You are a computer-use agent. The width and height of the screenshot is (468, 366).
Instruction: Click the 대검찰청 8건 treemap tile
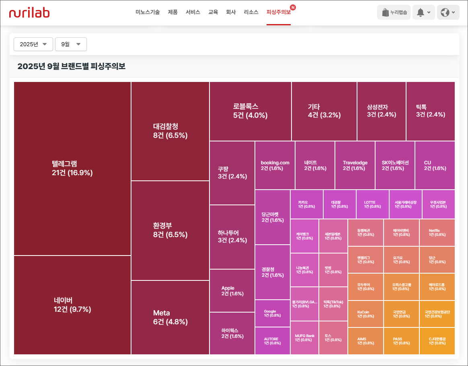[x=170, y=131]
